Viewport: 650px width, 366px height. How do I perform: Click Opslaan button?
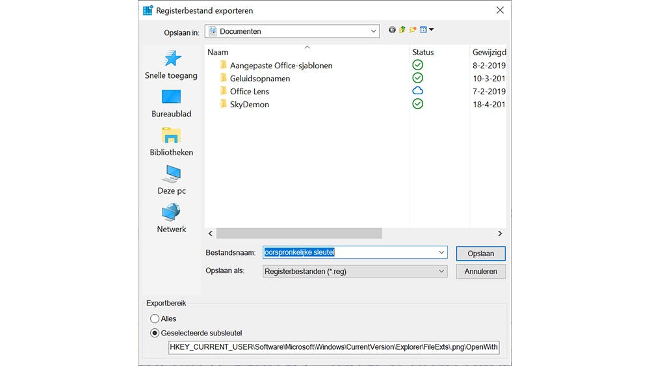click(480, 254)
